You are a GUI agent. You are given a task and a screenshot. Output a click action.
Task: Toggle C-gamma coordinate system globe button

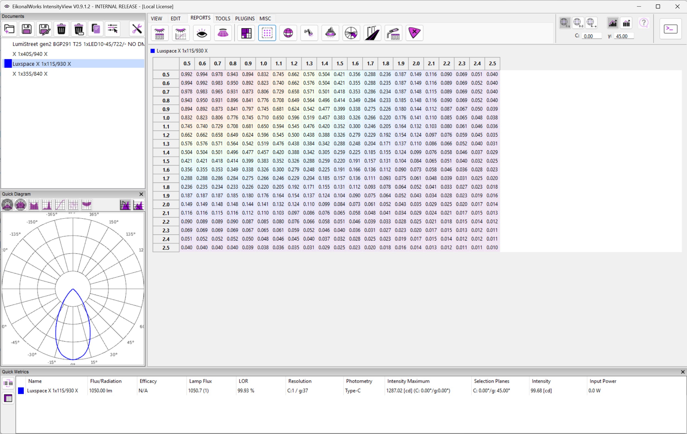565,23
